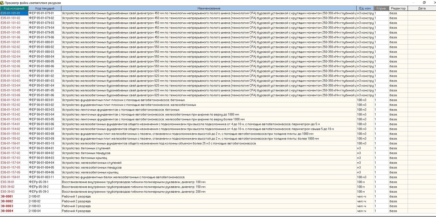Click the Крив. column header

[381, 8]
